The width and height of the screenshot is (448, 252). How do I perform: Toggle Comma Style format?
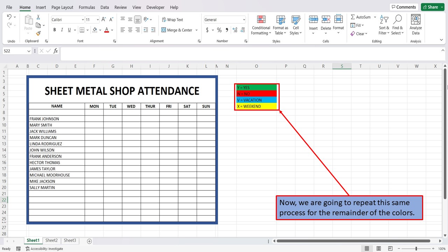point(227,30)
